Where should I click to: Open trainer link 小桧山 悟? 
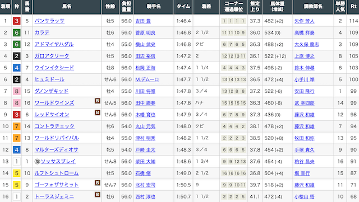(x=304, y=196)
